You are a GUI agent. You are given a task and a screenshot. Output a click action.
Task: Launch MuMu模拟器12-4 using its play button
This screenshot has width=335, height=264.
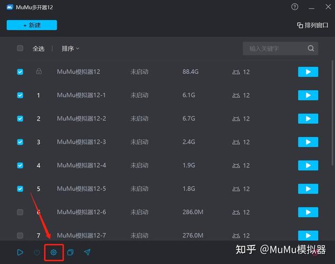coord(308,165)
